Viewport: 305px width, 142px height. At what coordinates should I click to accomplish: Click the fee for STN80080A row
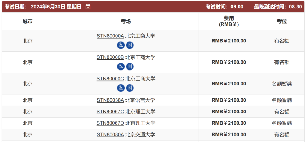coord(229,134)
